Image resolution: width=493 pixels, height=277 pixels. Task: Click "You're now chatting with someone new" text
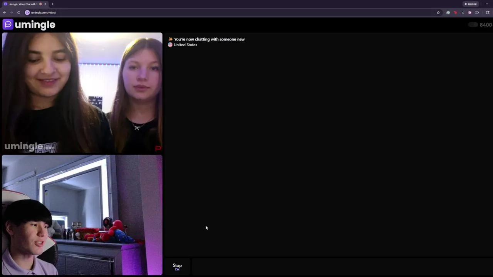209,39
